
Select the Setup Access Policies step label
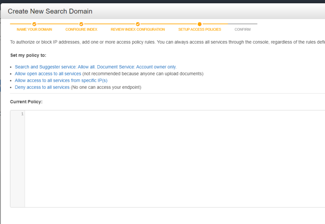[199, 30]
